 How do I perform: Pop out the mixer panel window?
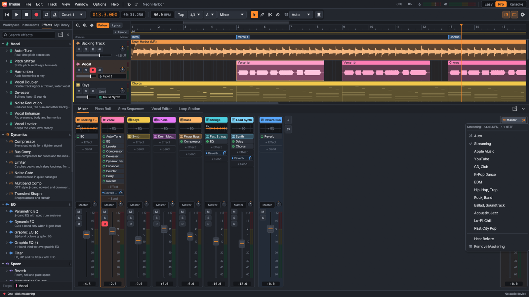(515, 109)
